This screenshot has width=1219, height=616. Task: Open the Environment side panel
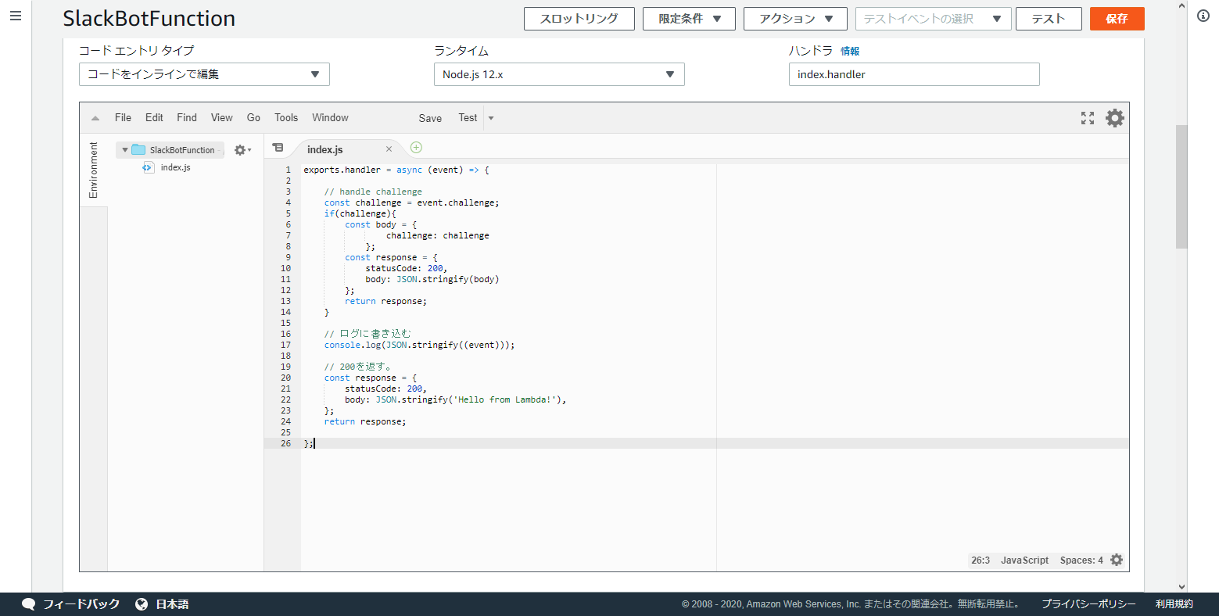(x=94, y=170)
